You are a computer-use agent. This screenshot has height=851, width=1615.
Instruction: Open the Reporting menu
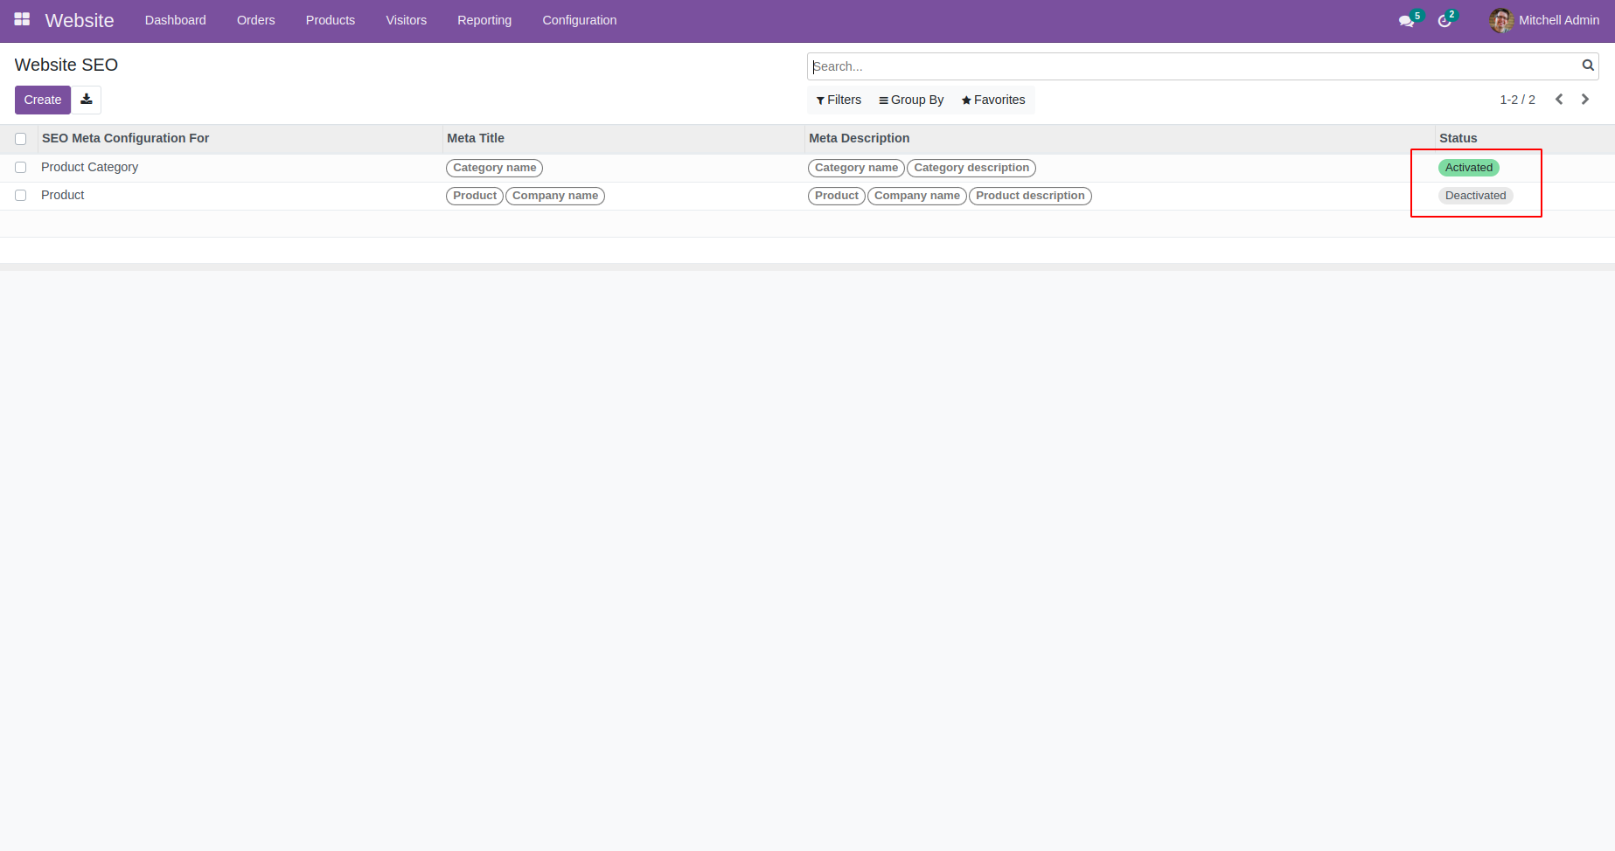point(484,20)
